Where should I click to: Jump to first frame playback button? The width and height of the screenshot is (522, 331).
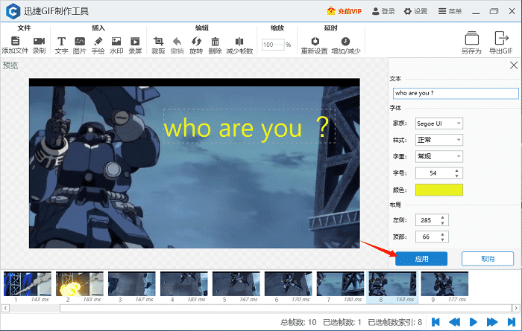pos(435,322)
